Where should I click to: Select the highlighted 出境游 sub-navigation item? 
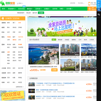(x=41, y=13)
